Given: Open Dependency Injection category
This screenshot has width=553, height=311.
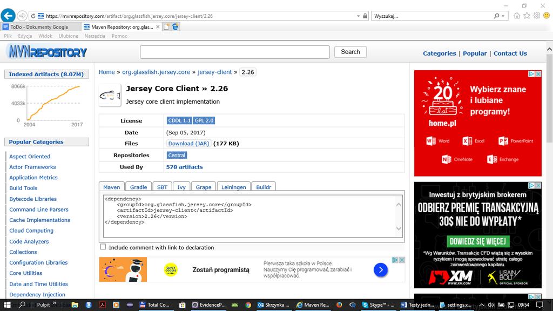Looking at the screenshot, I should click(37, 294).
